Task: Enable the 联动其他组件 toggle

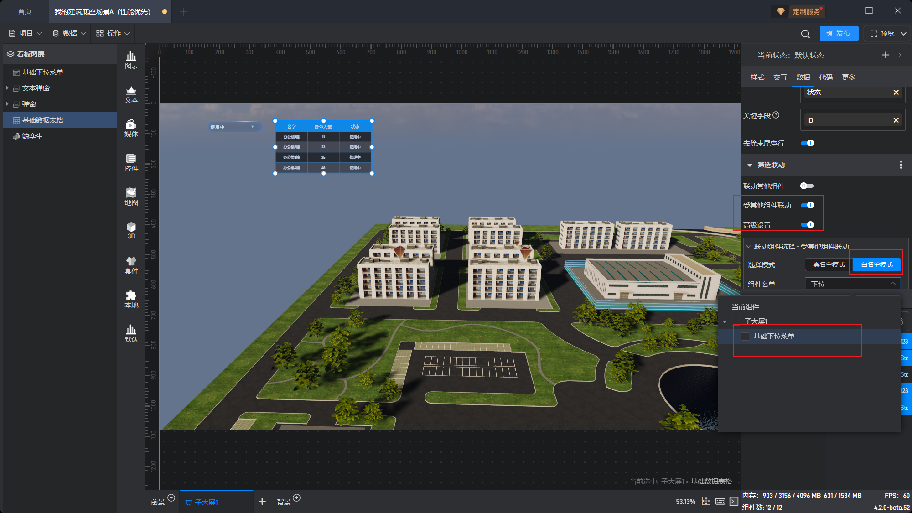Action: pos(807,186)
